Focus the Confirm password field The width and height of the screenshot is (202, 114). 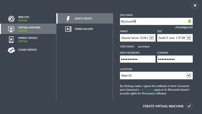point(175,59)
